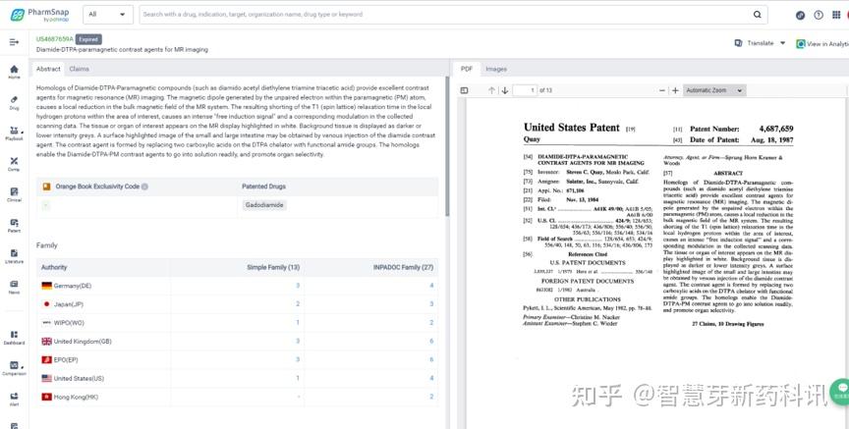
Task: Click United States(US) authority row
Action: 237,378
